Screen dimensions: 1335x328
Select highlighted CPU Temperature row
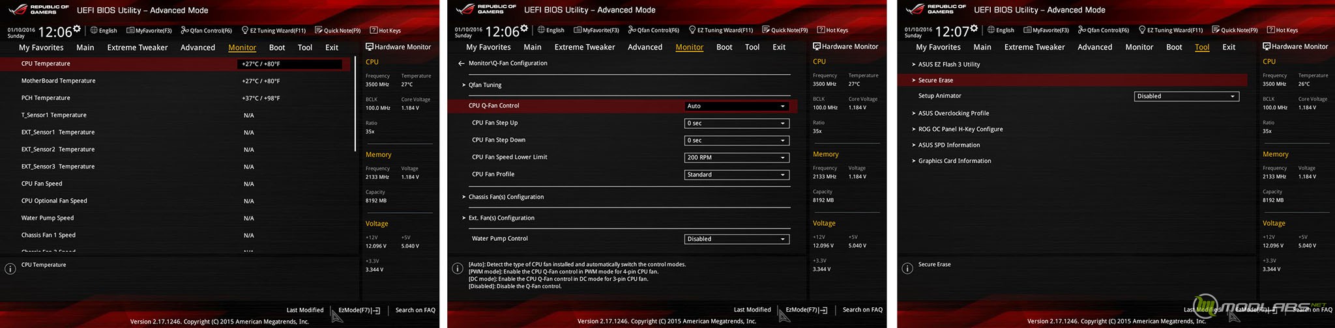click(175, 64)
